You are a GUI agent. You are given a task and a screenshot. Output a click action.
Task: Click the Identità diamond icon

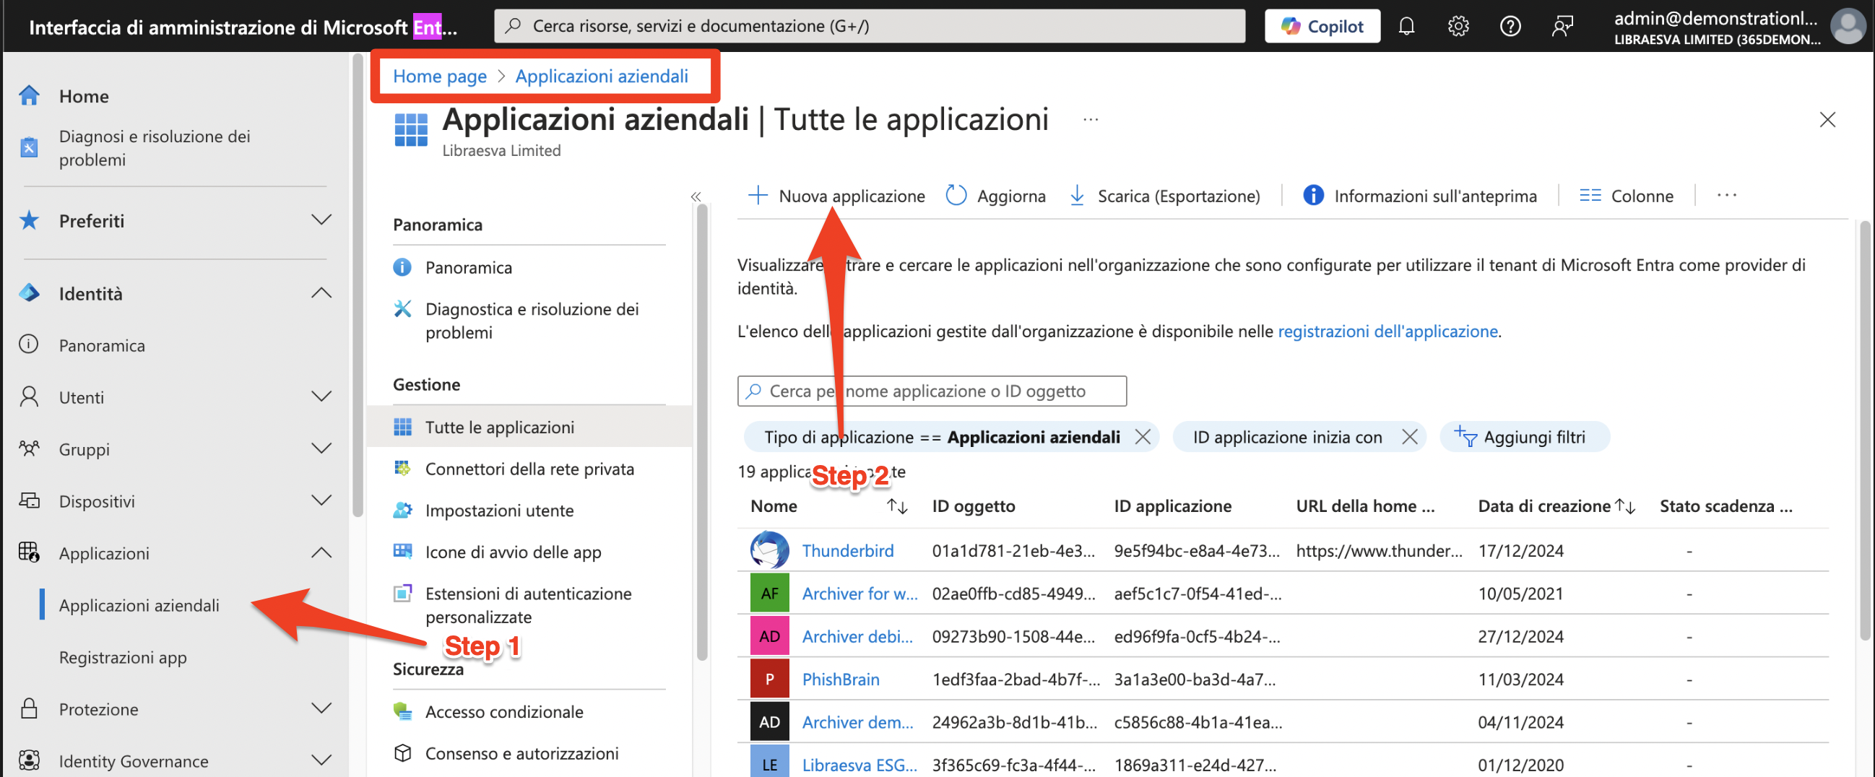click(29, 293)
